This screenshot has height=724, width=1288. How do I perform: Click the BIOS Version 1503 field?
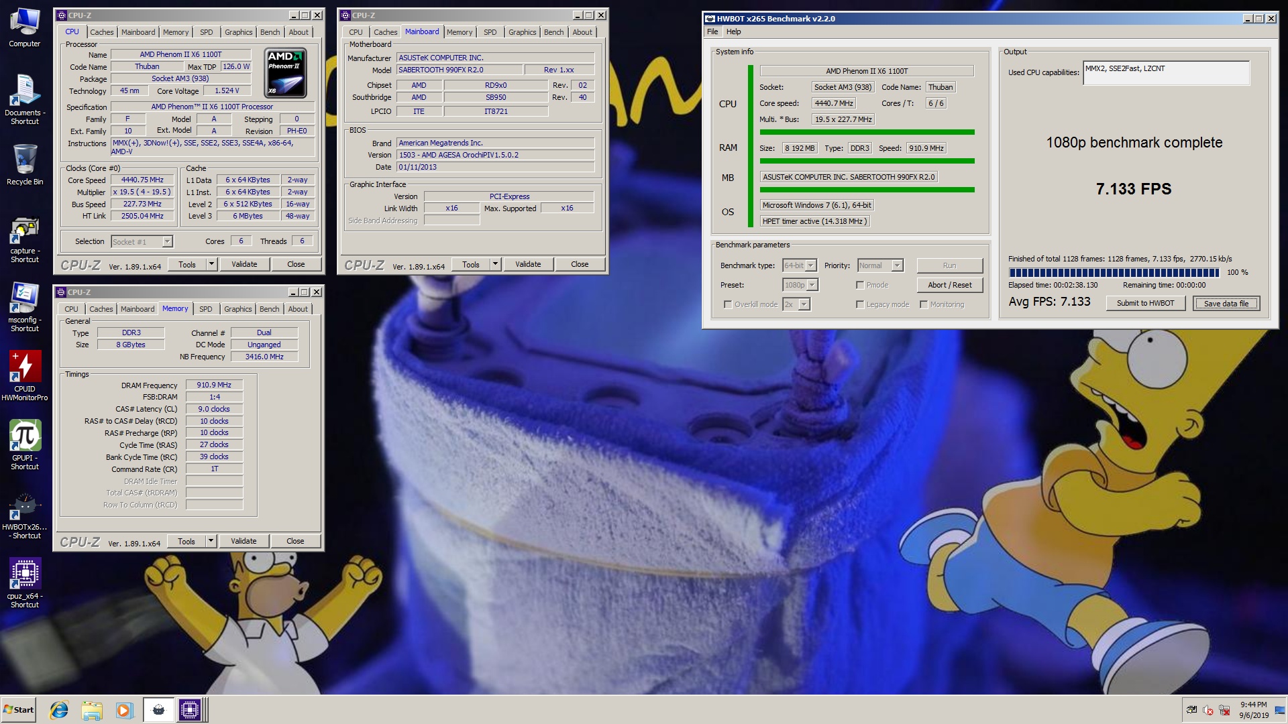click(495, 155)
